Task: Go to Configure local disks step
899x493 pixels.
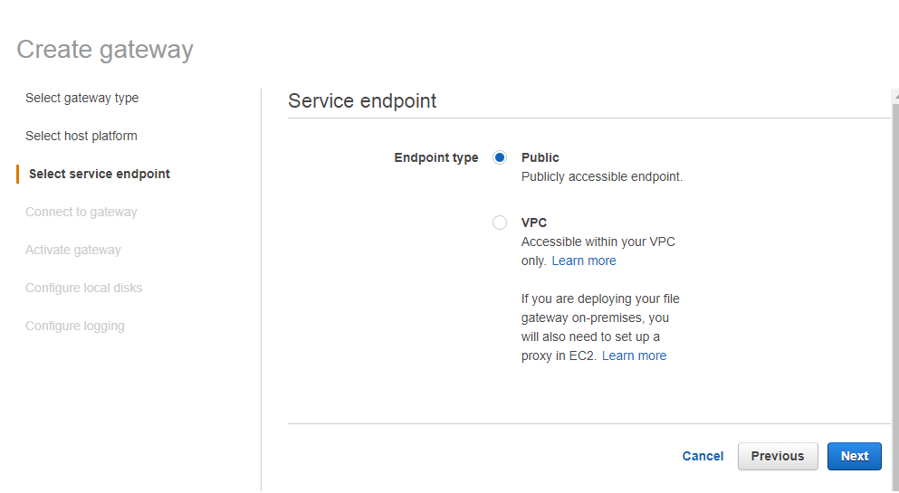Action: (x=84, y=288)
